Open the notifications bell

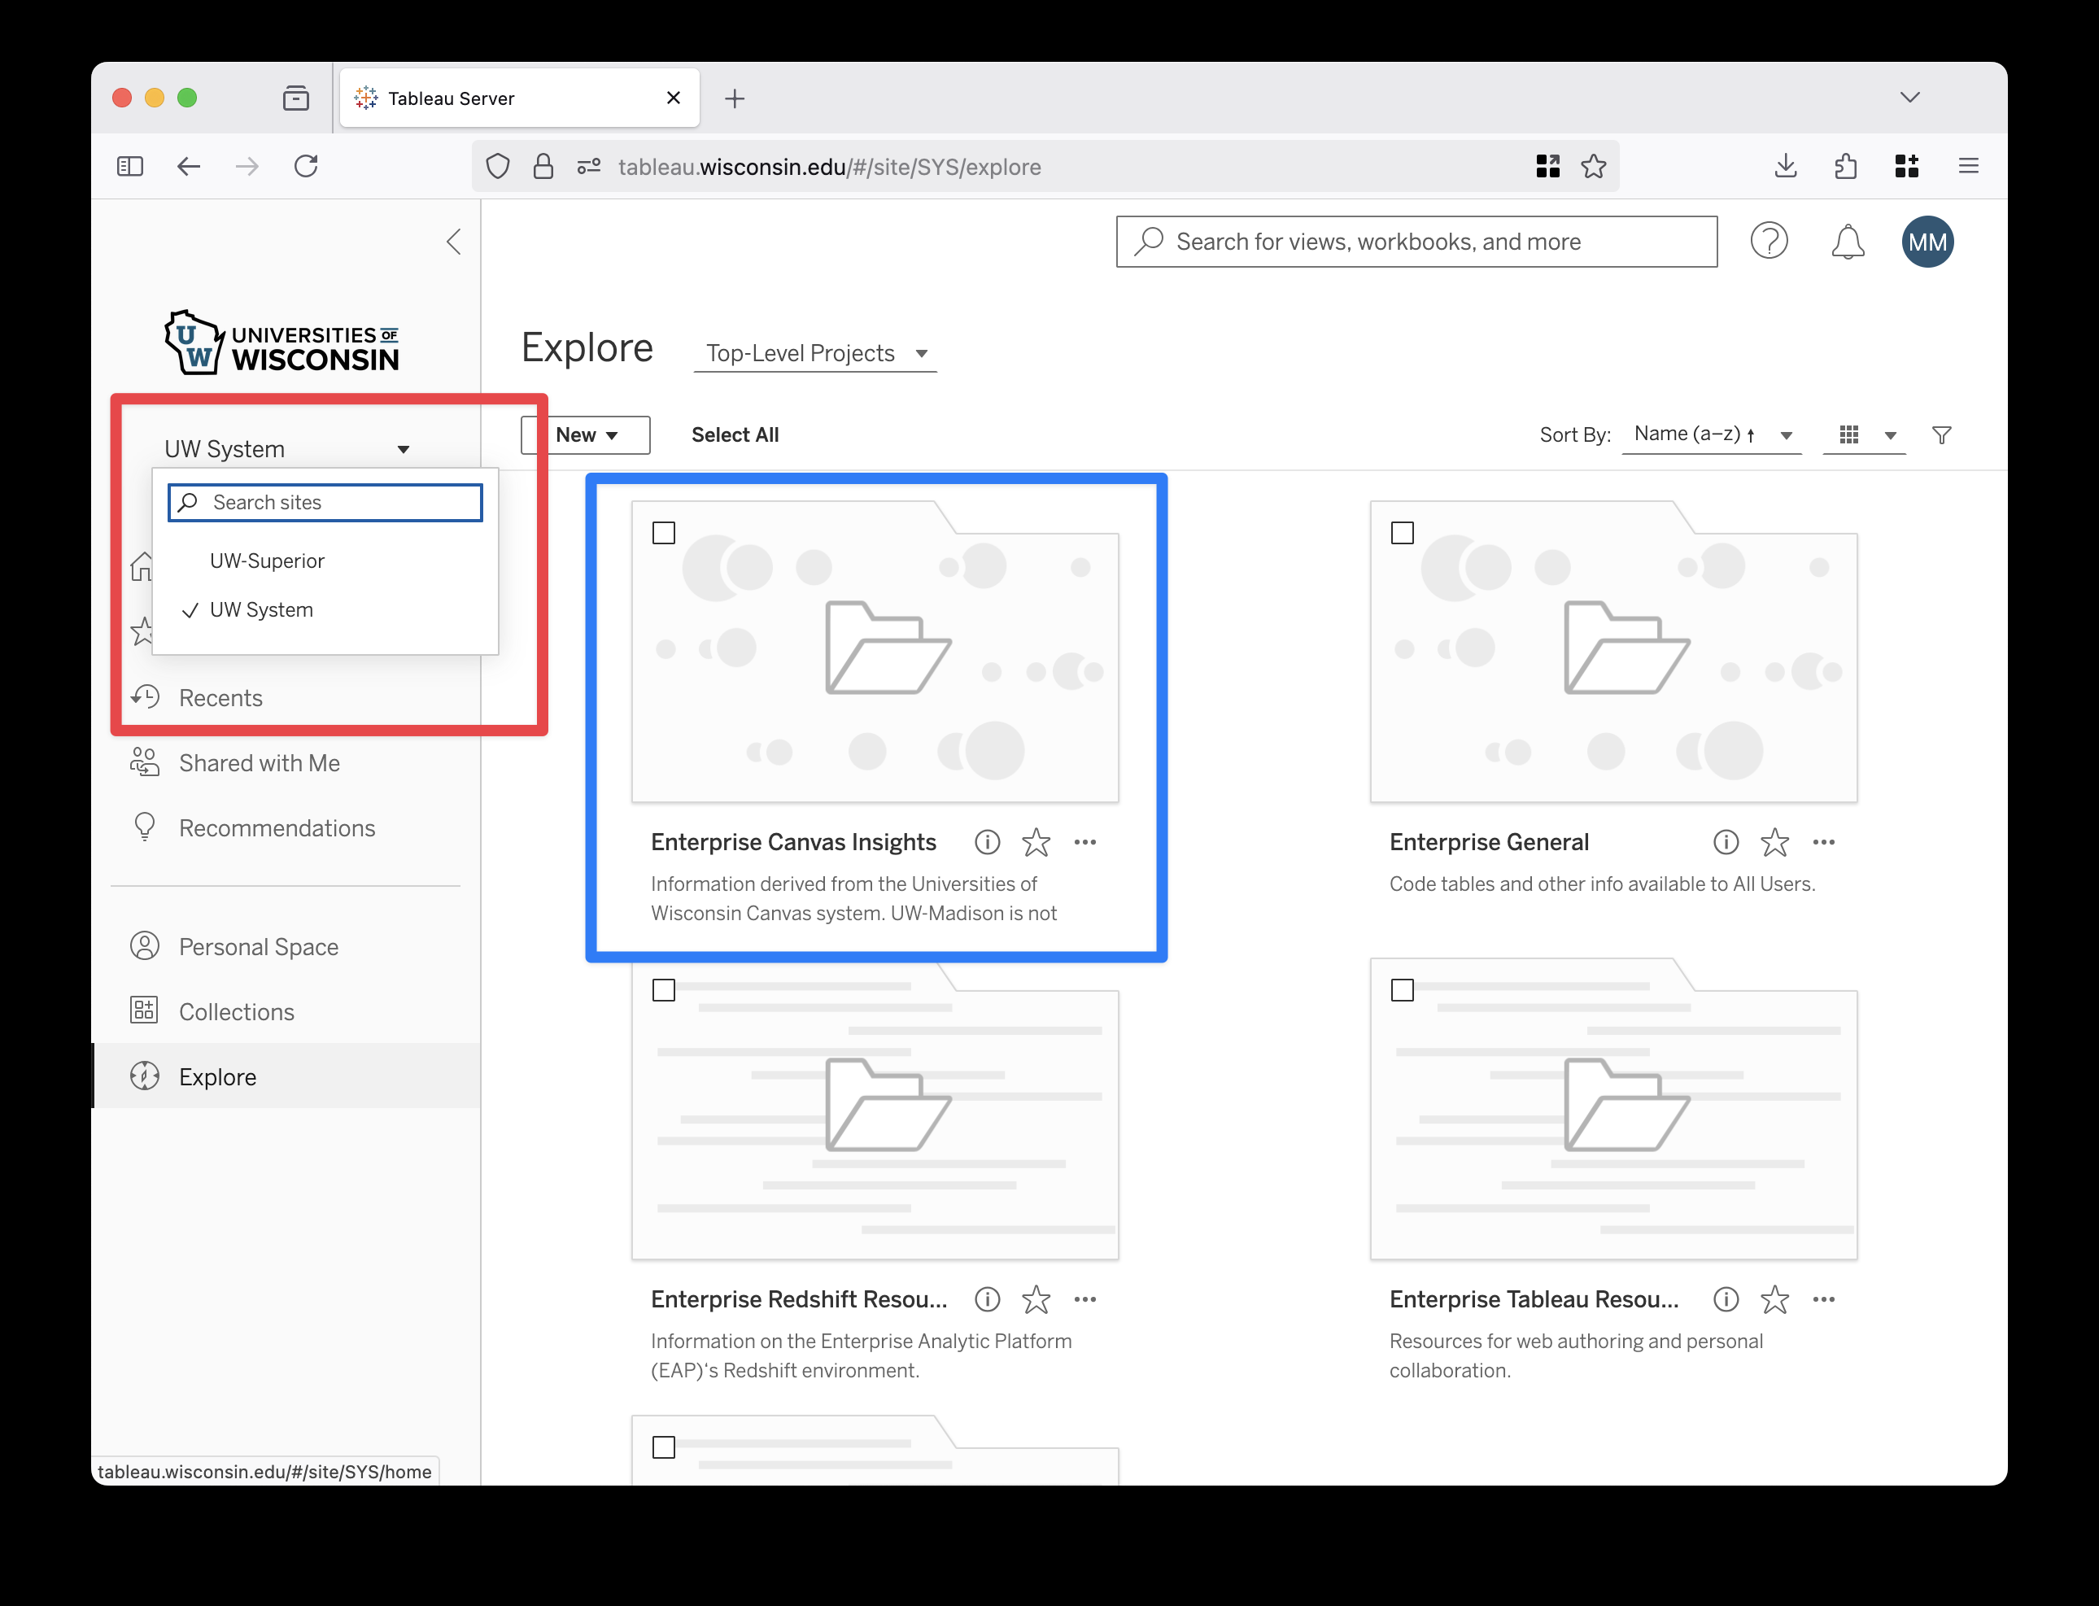coord(1848,241)
